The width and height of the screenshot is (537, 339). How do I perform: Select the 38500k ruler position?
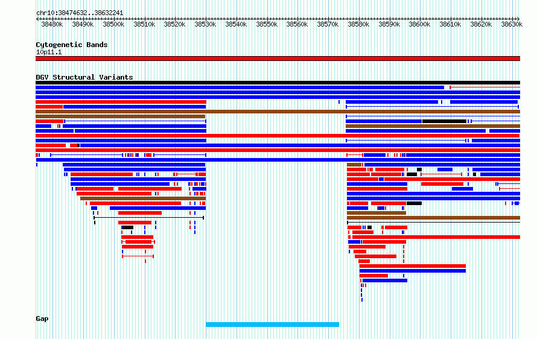click(x=113, y=24)
